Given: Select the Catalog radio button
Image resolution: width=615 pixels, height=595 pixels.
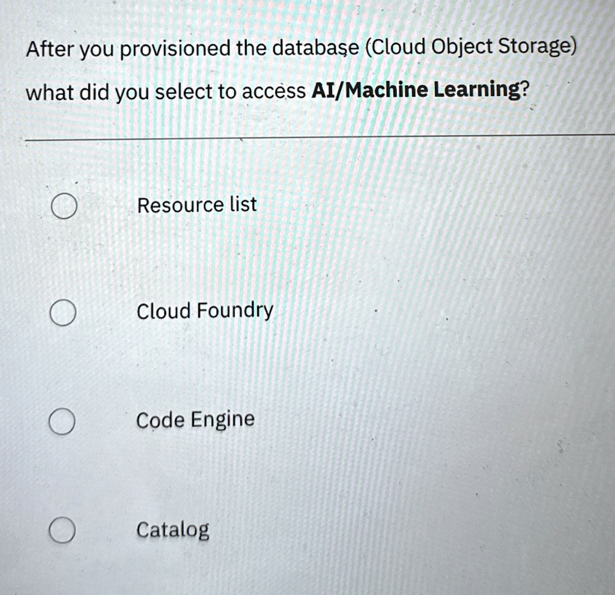Looking at the screenshot, I should click(62, 530).
